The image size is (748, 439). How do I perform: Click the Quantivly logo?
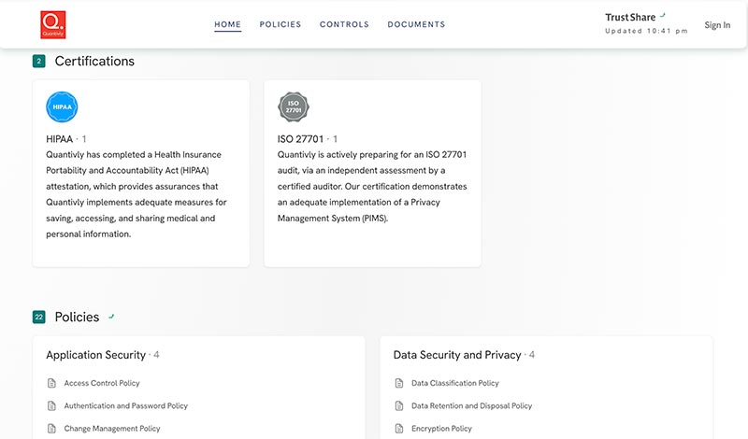coord(53,25)
